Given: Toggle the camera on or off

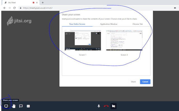Looking at the screenshot, I should click(x=114, y=106).
